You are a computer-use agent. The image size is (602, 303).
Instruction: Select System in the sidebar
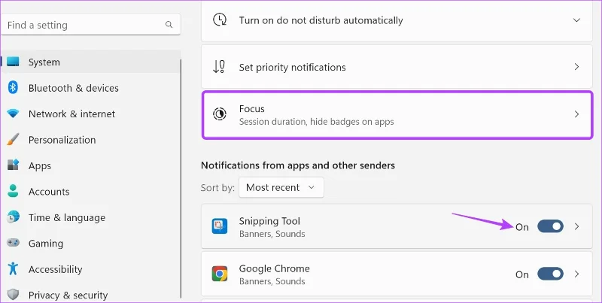(x=91, y=62)
